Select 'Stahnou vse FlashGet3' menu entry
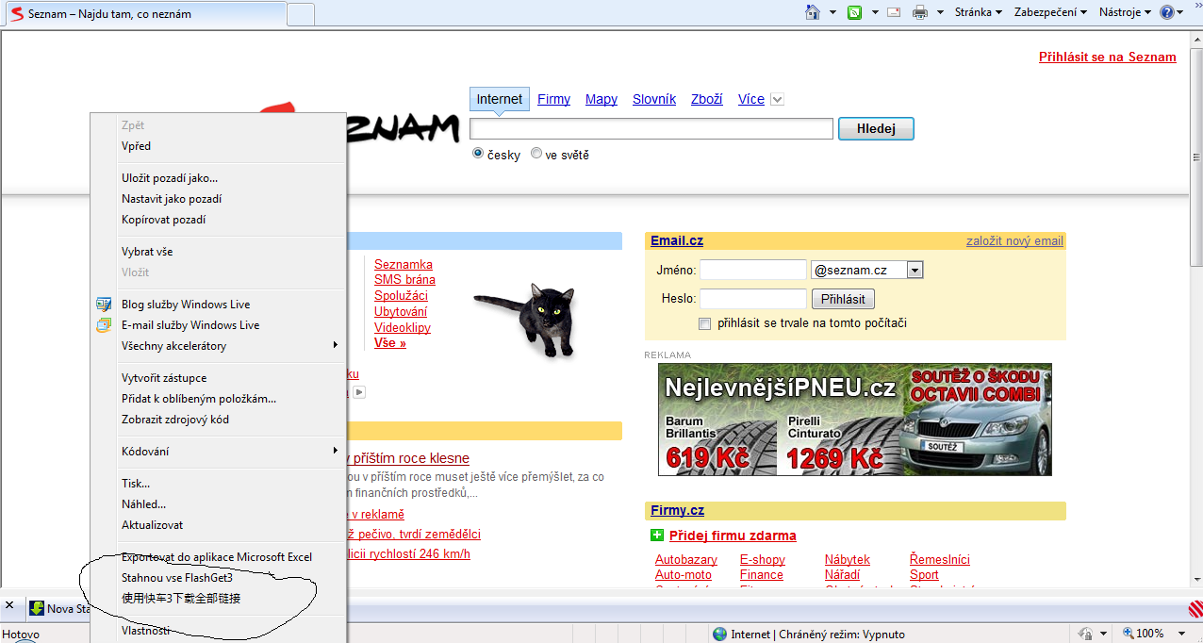Screen dimensions: 1203x643 pyautogui.click(x=177, y=577)
